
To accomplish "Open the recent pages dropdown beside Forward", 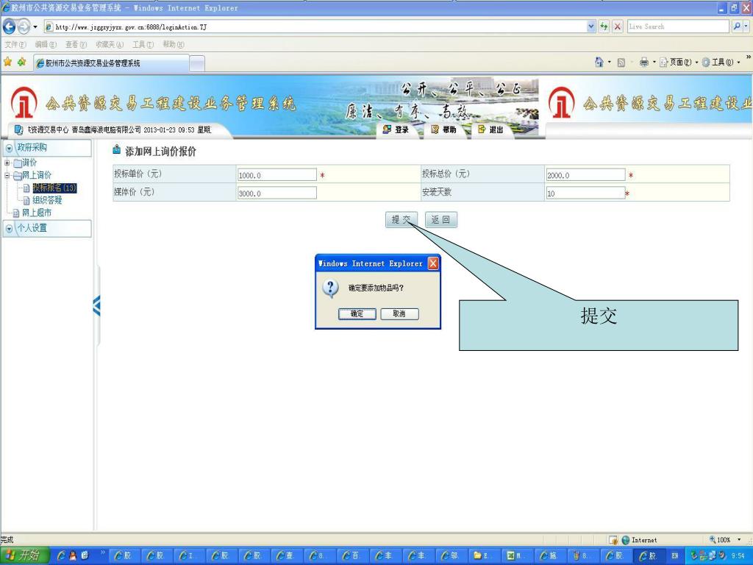I will (x=35, y=27).
